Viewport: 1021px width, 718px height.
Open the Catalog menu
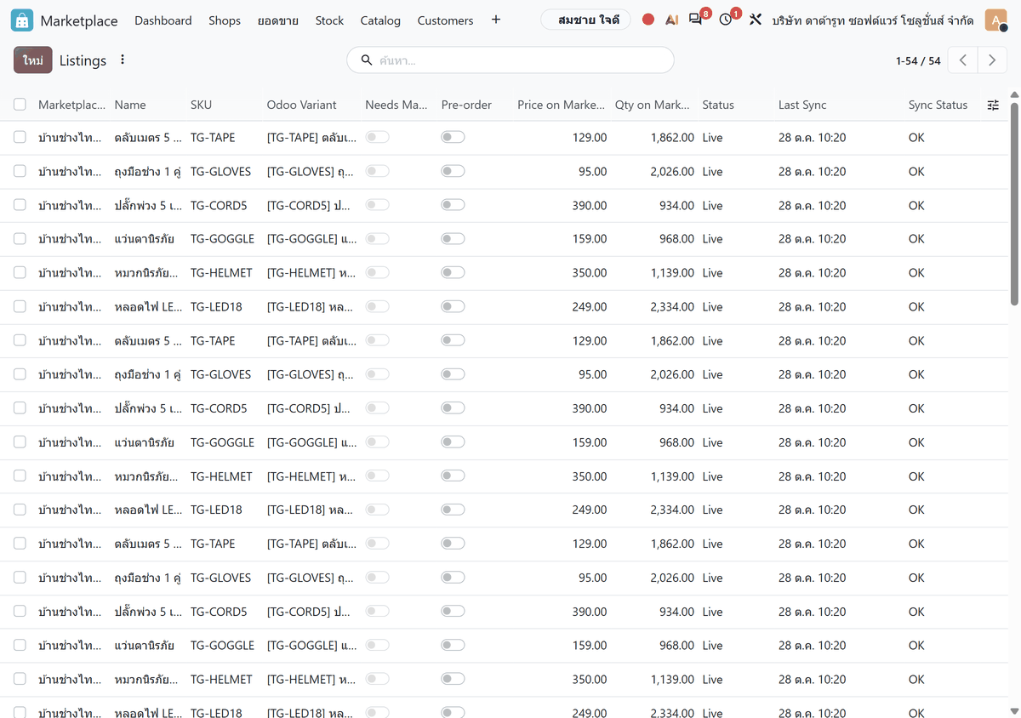[x=380, y=20]
